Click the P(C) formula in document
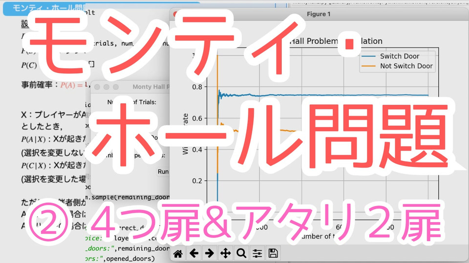Image resolution: width=469 pixels, height=263 pixels. tap(29, 65)
